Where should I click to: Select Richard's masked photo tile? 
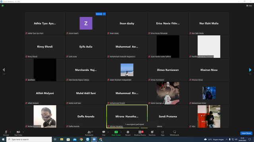pos(45,116)
